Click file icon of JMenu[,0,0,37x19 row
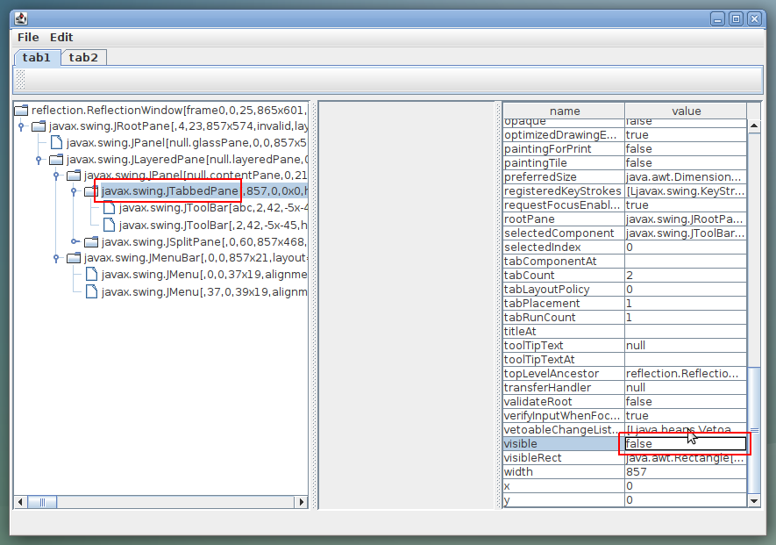 (x=91, y=275)
